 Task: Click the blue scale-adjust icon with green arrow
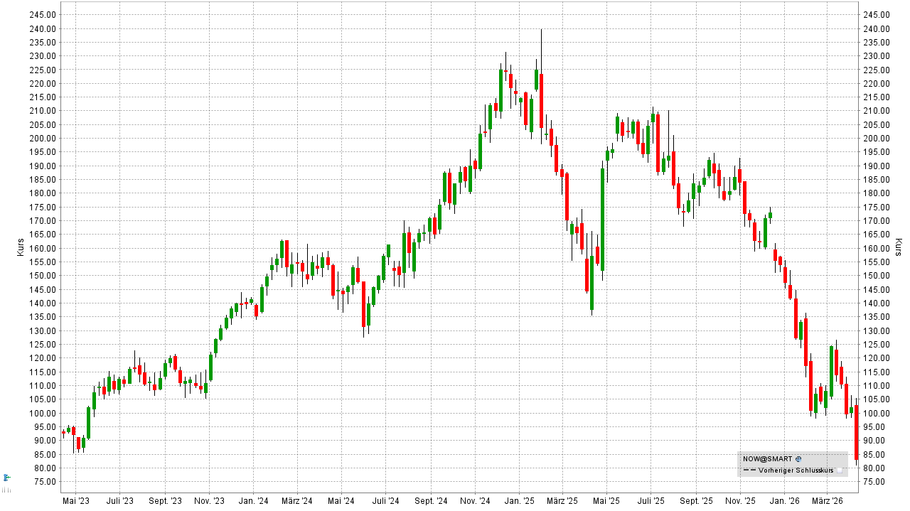[6, 478]
